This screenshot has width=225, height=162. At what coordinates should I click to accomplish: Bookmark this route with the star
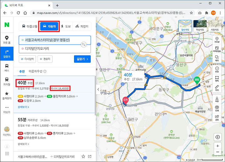(x=83, y=156)
